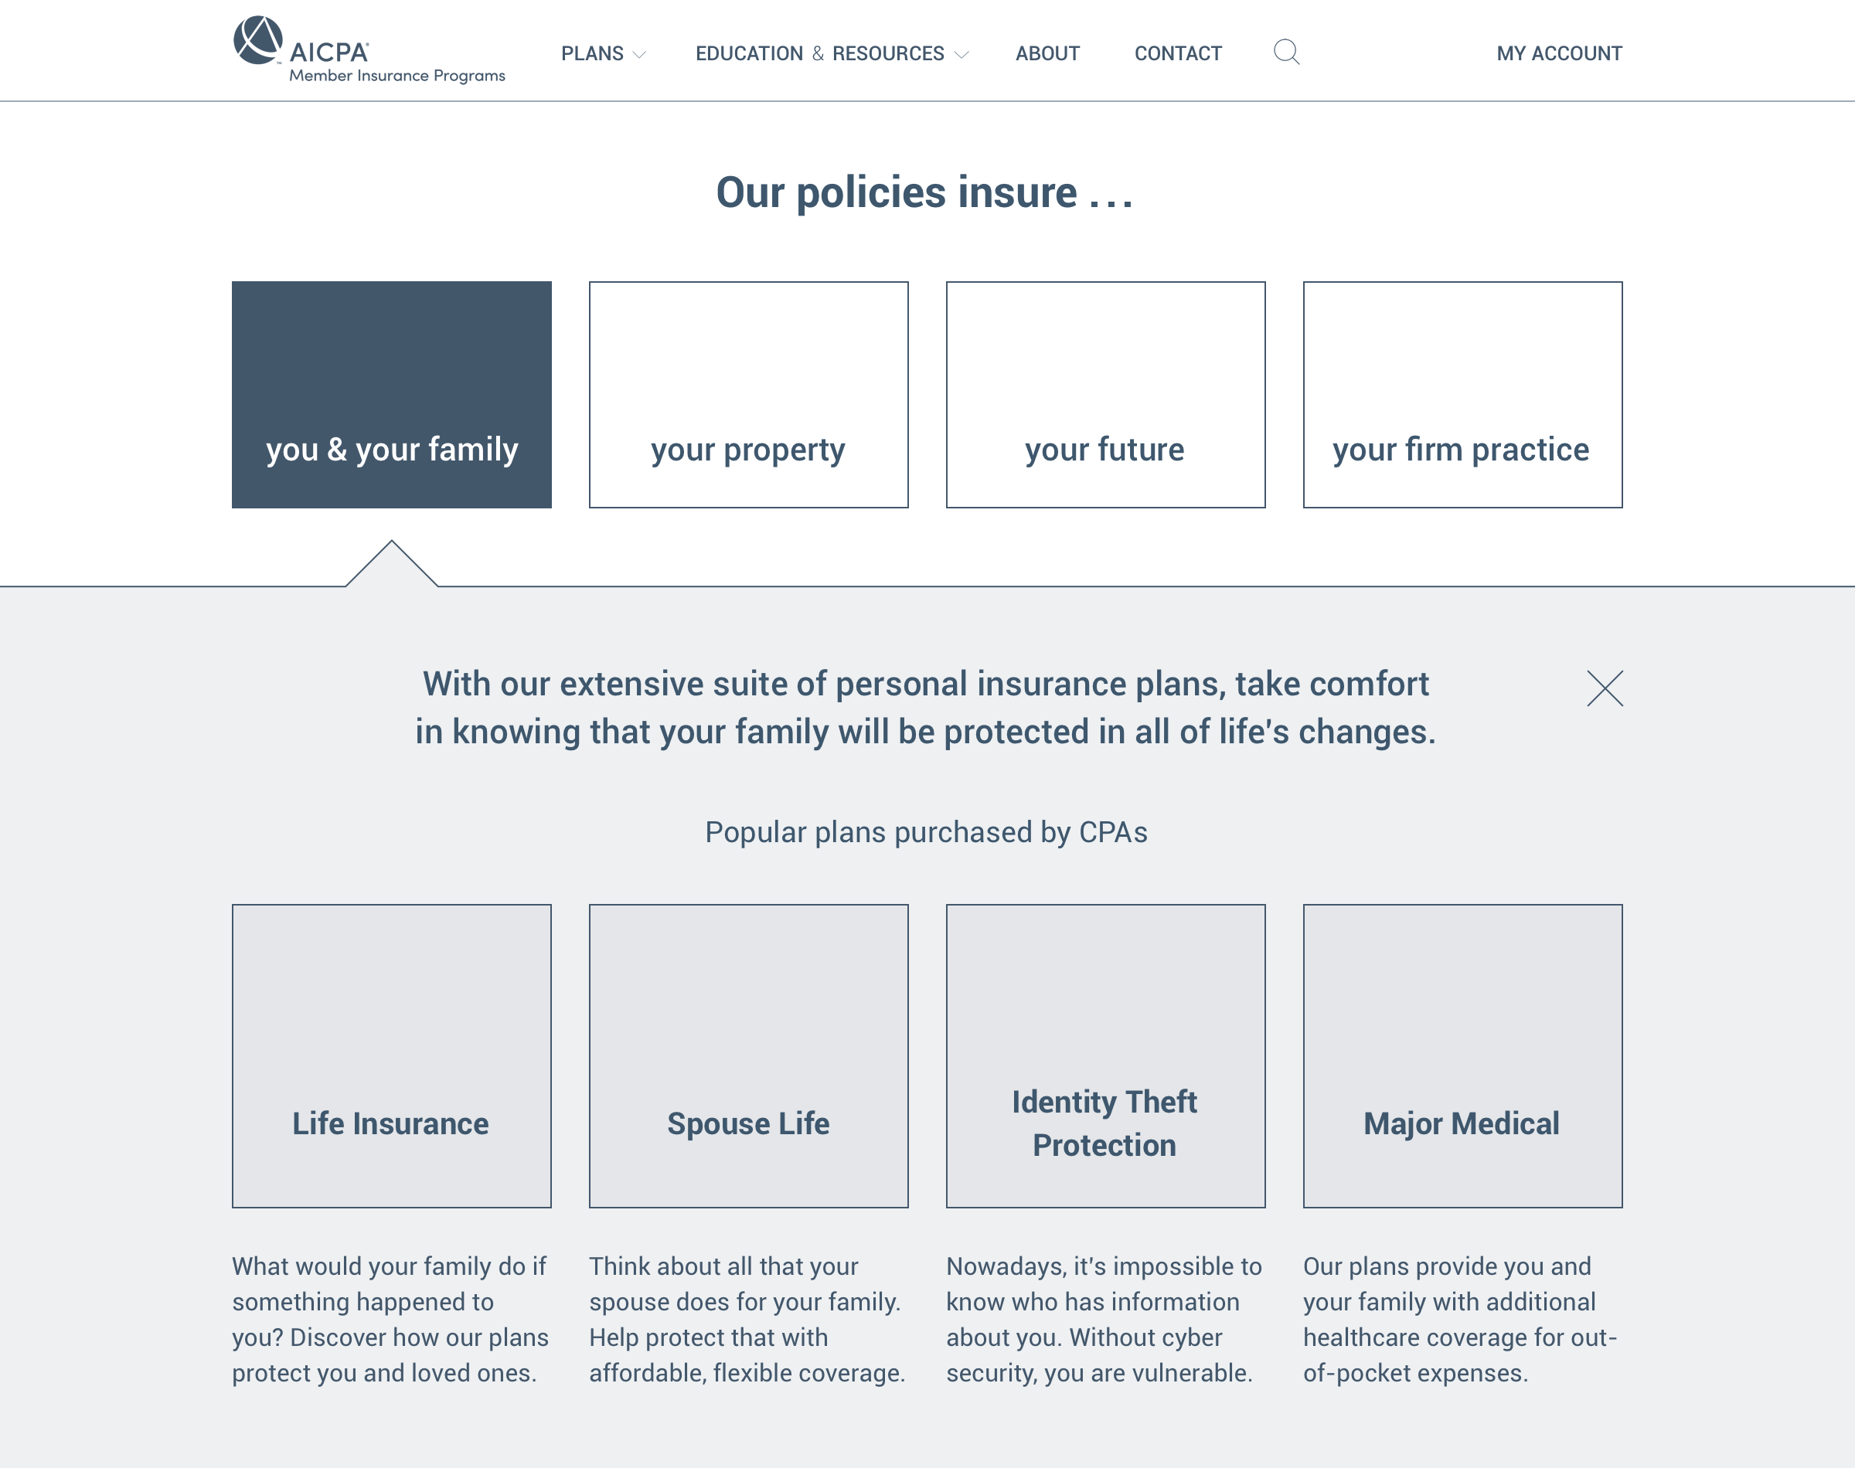This screenshot has height=1468, width=1855.
Task: Go to My Account
Action: click(1558, 53)
